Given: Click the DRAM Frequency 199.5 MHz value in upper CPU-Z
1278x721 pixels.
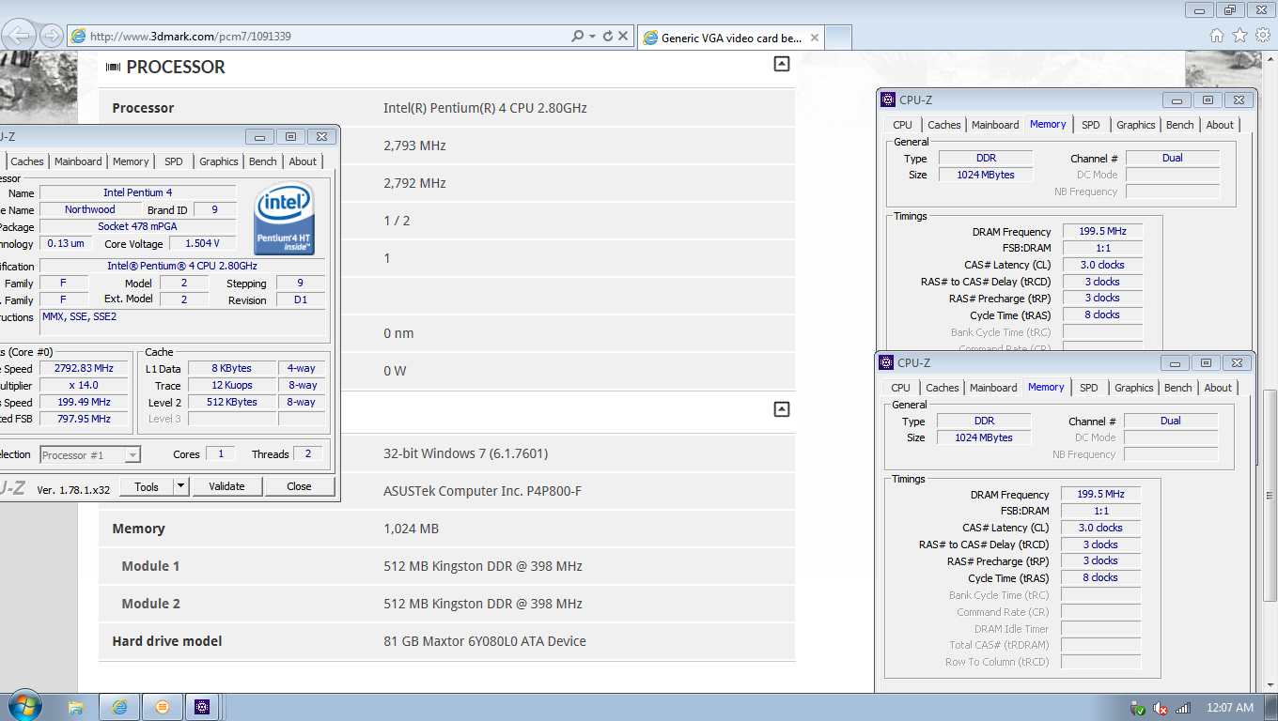Looking at the screenshot, I should click(1103, 231).
